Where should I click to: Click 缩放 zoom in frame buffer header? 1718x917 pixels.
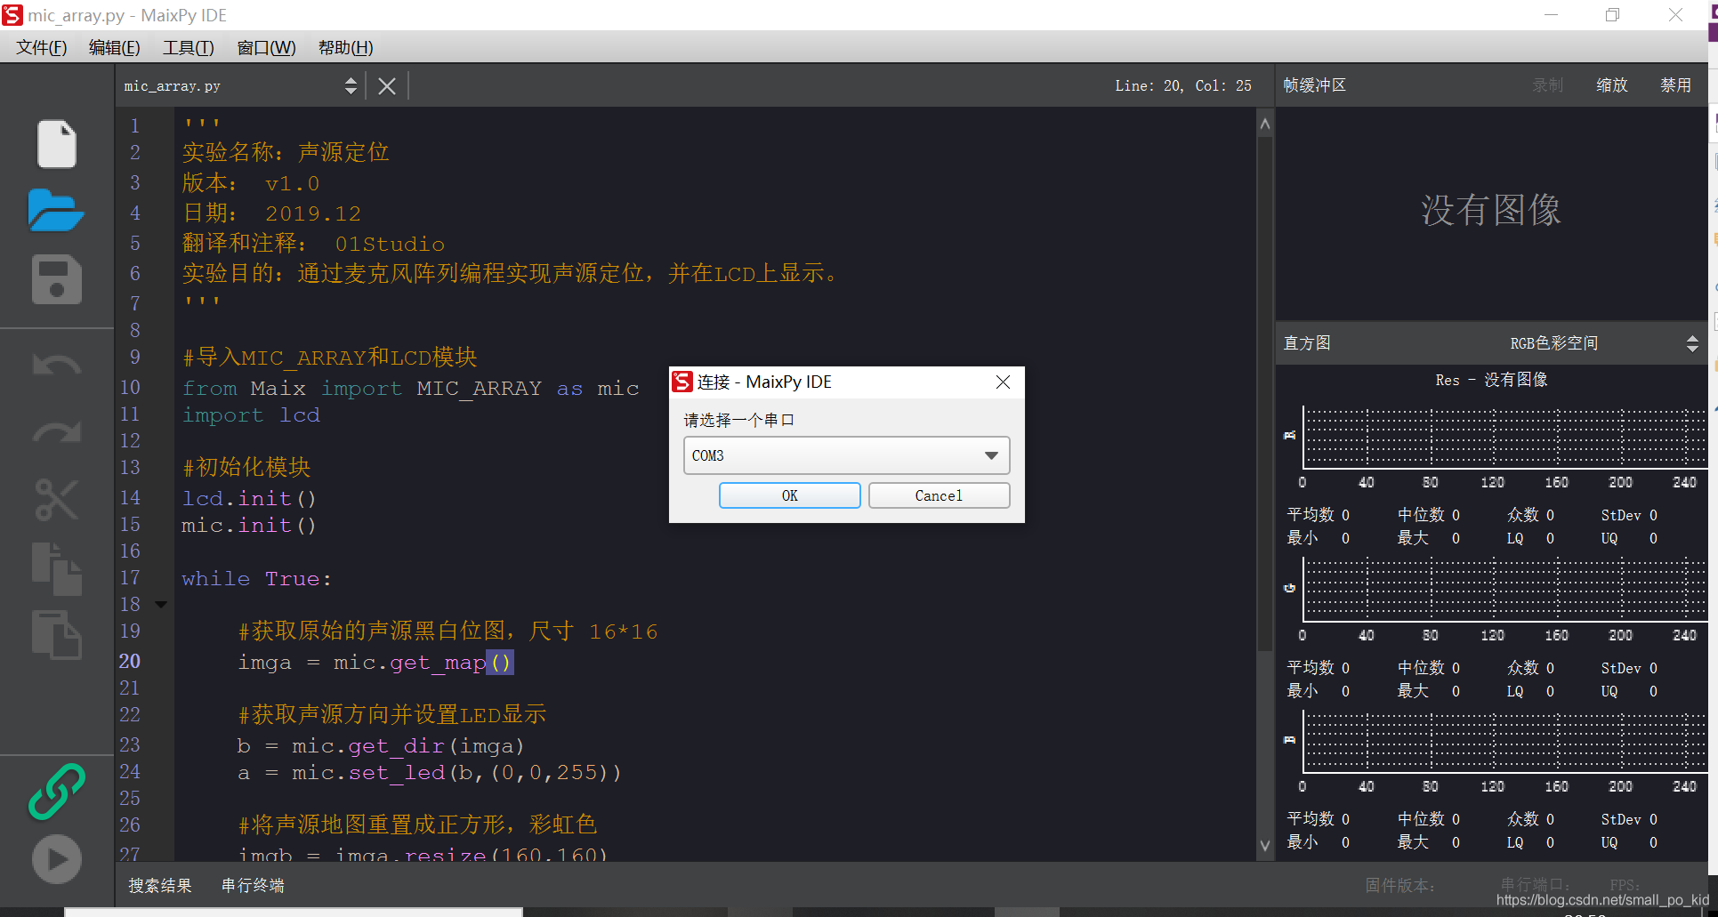1612,85
